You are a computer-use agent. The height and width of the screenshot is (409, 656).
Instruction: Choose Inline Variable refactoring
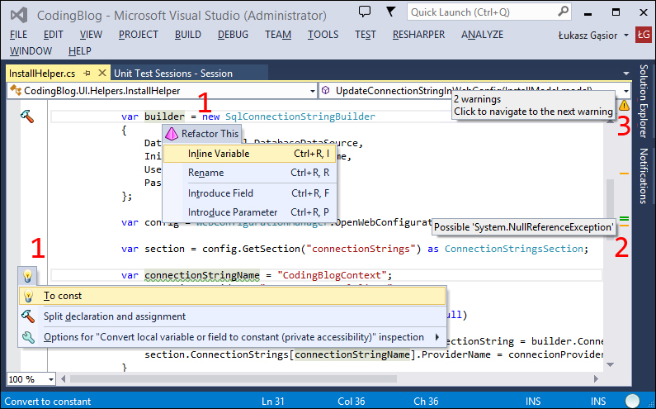(x=249, y=154)
